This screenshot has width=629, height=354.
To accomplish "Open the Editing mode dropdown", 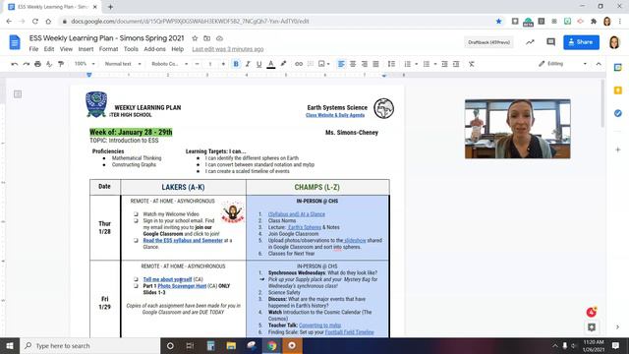I will (562, 64).
